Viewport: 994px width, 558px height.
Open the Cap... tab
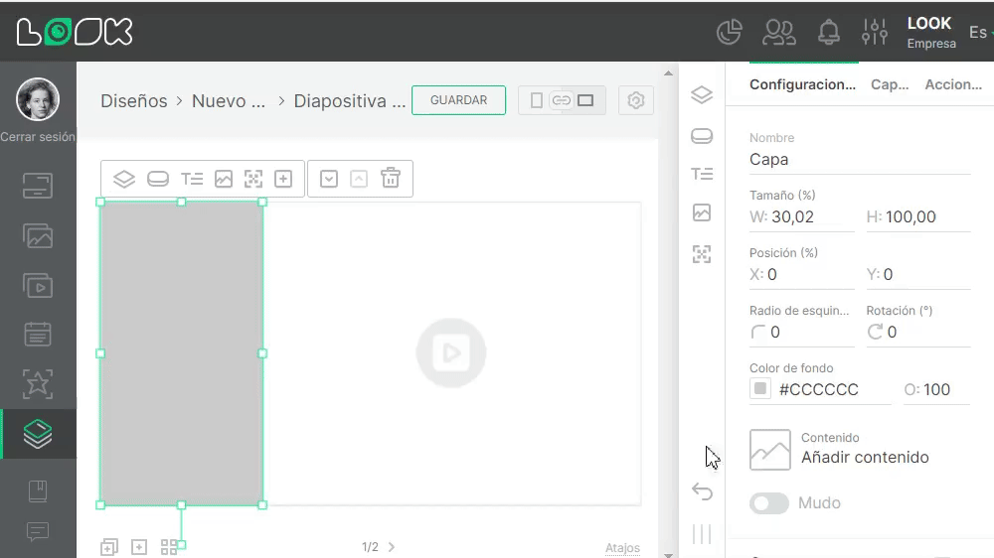tap(890, 84)
